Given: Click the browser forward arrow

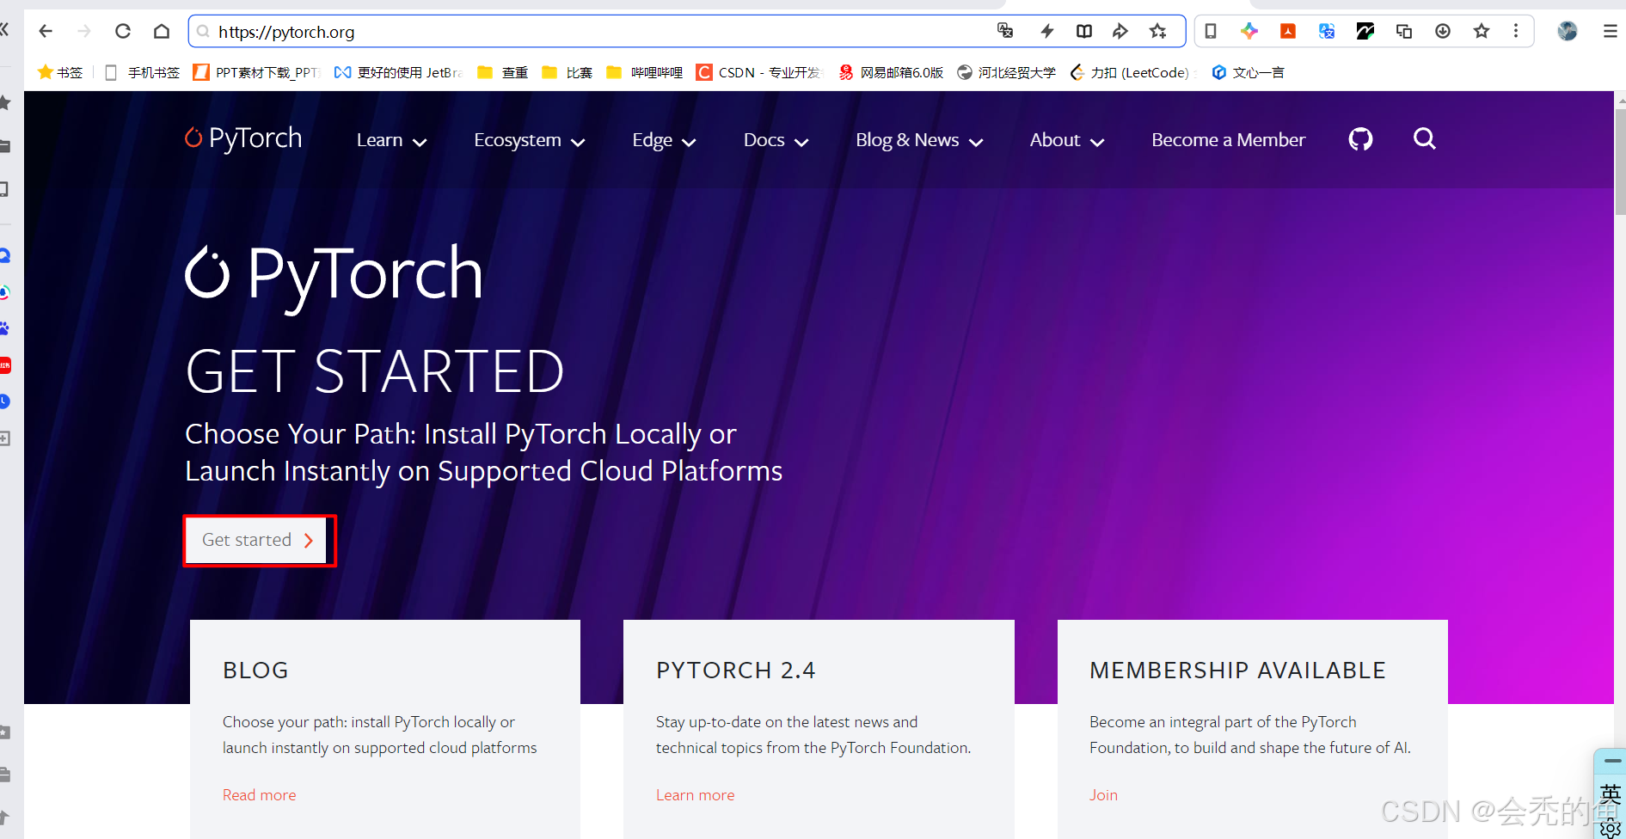Looking at the screenshot, I should 84,31.
